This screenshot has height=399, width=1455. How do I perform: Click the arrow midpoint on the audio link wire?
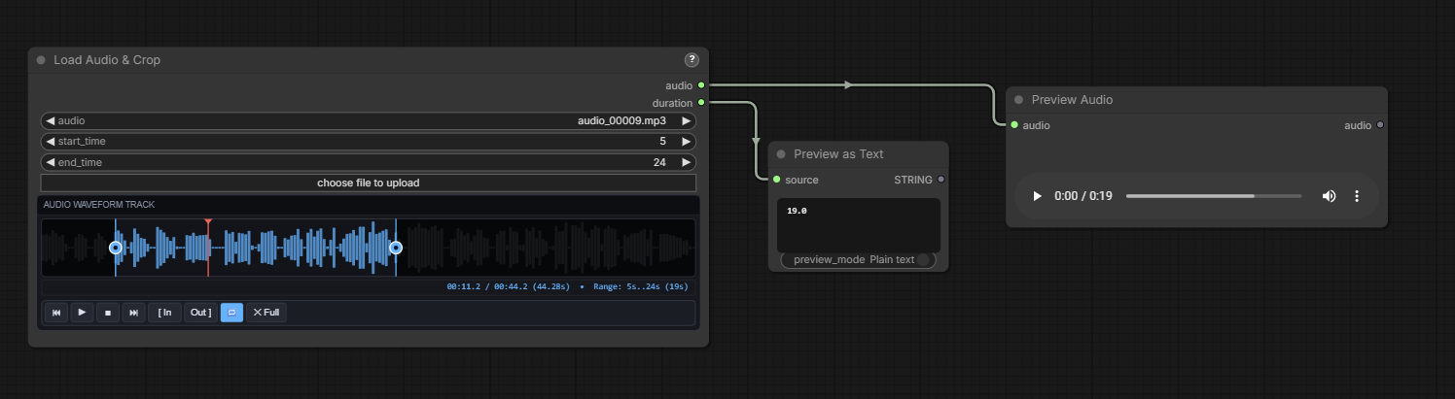(x=849, y=85)
